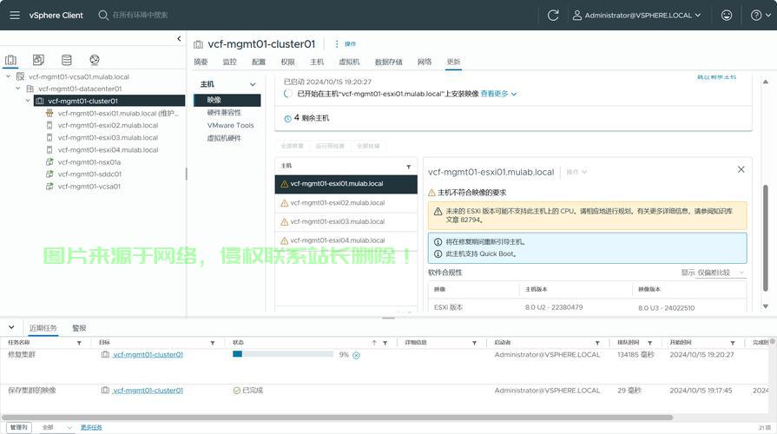Open the Configure (配置) tab
777x434 pixels.
(x=259, y=62)
